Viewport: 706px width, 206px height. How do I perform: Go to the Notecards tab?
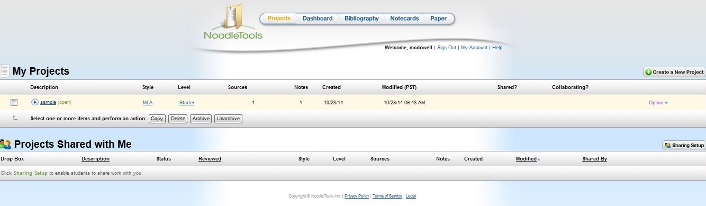click(x=404, y=19)
